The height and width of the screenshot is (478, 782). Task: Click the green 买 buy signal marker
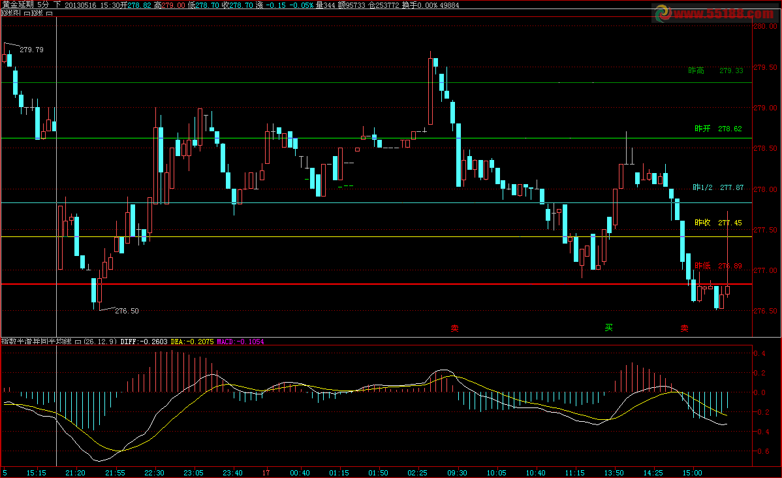tap(608, 328)
